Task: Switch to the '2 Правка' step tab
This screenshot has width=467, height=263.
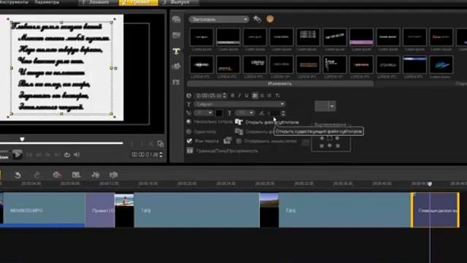Action: coord(139,2)
